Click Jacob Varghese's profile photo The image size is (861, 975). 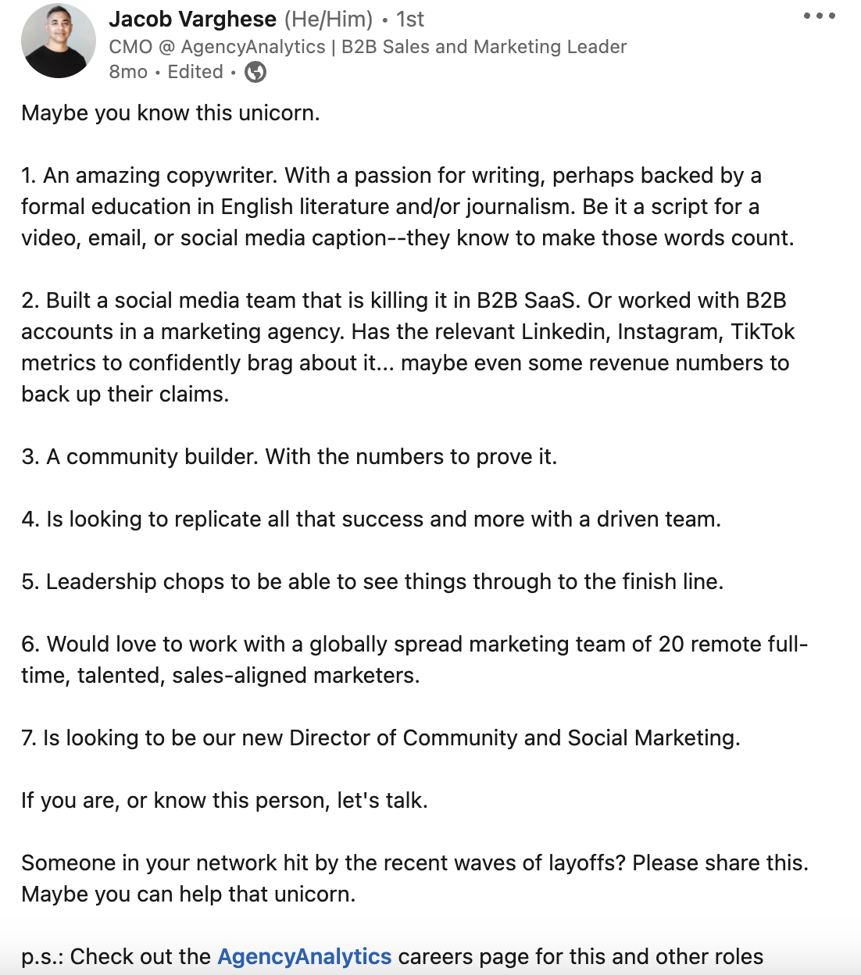(x=58, y=42)
